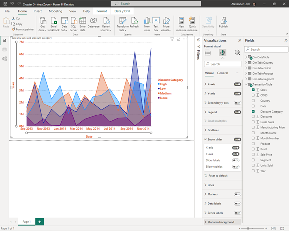The image size is (289, 231).
Task: Turn off the Zoom slider main toggle
Action: tap(237, 139)
